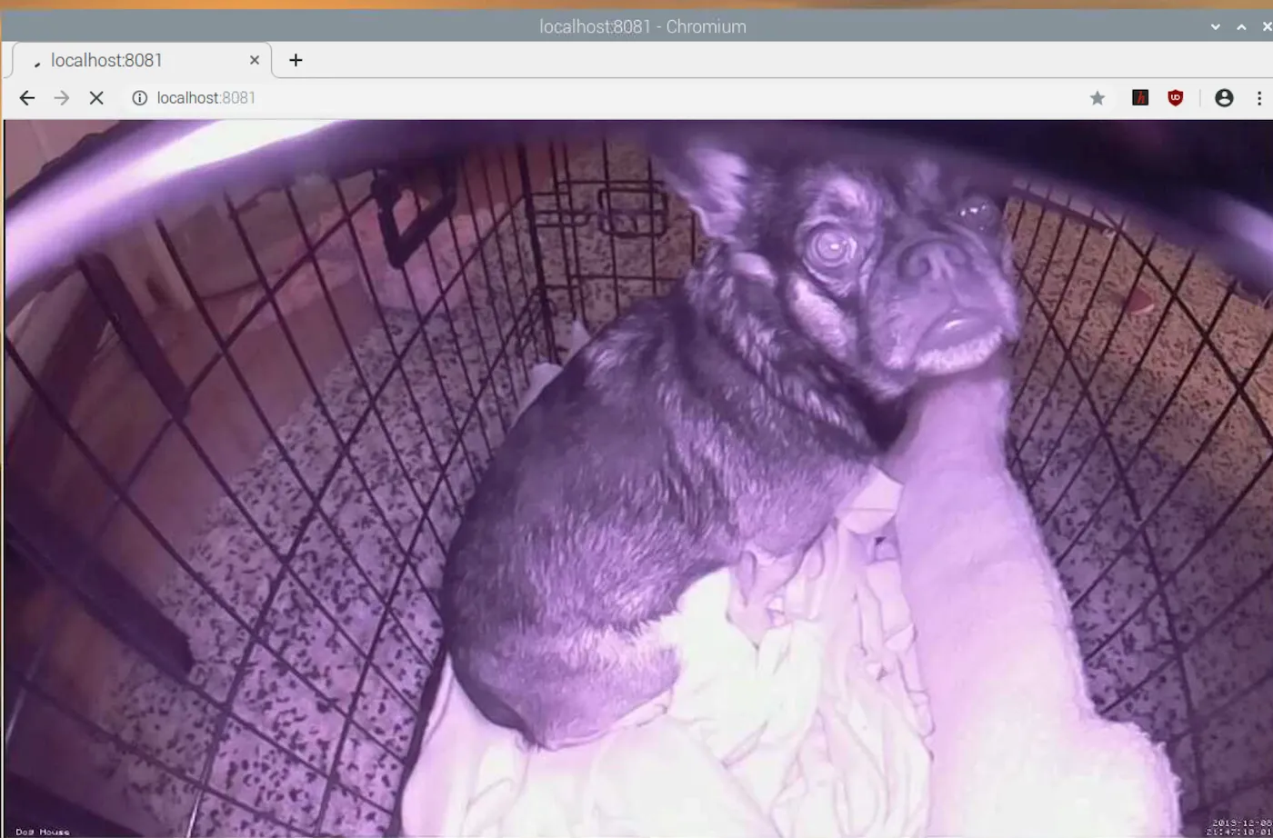This screenshot has width=1273, height=838.
Task: Maximize the Chromium window
Action: [x=1242, y=26]
